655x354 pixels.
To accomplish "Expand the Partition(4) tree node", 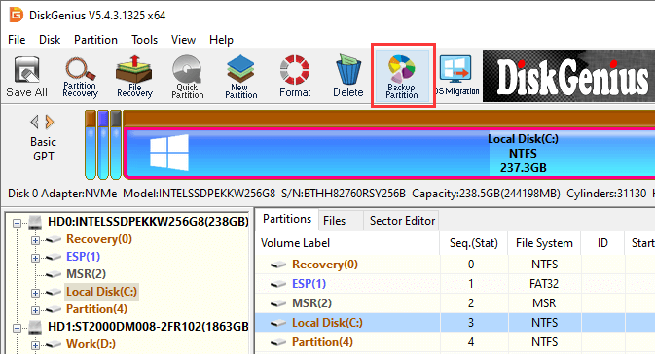I will (35, 310).
